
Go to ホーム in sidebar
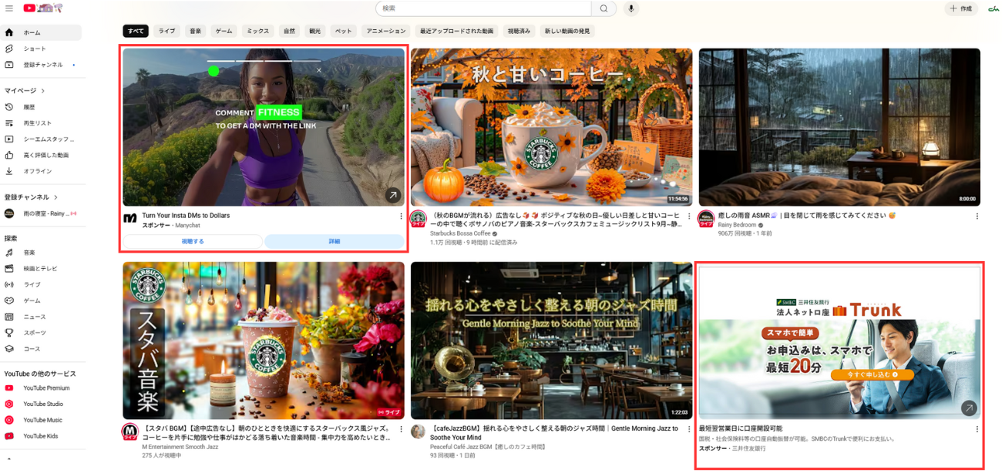coord(32,32)
